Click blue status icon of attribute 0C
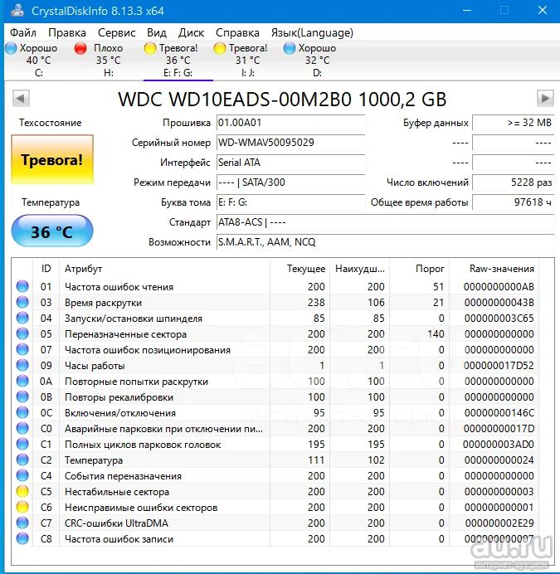This screenshot has height=574, width=560. pyautogui.click(x=22, y=412)
